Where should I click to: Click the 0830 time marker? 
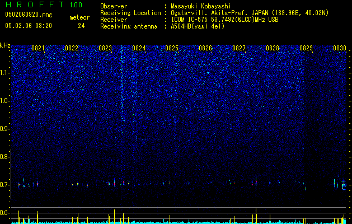[340, 48]
